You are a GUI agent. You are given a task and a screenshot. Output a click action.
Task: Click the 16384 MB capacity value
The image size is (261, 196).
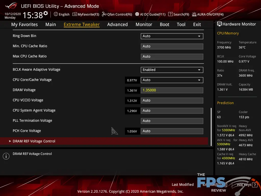pyautogui.click(x=246, y=90)
